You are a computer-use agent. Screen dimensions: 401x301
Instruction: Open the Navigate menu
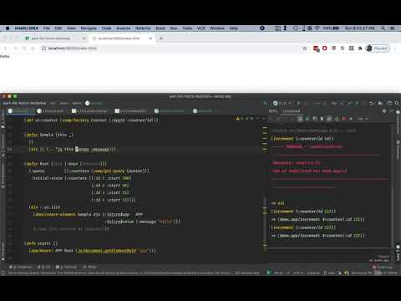click(x=89, y=28)
